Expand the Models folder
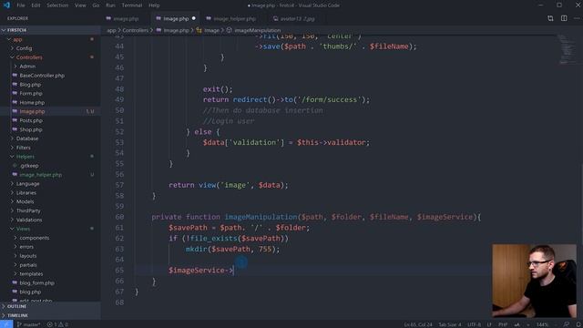This screenshot has width=583, height=328. coord(50,201)
